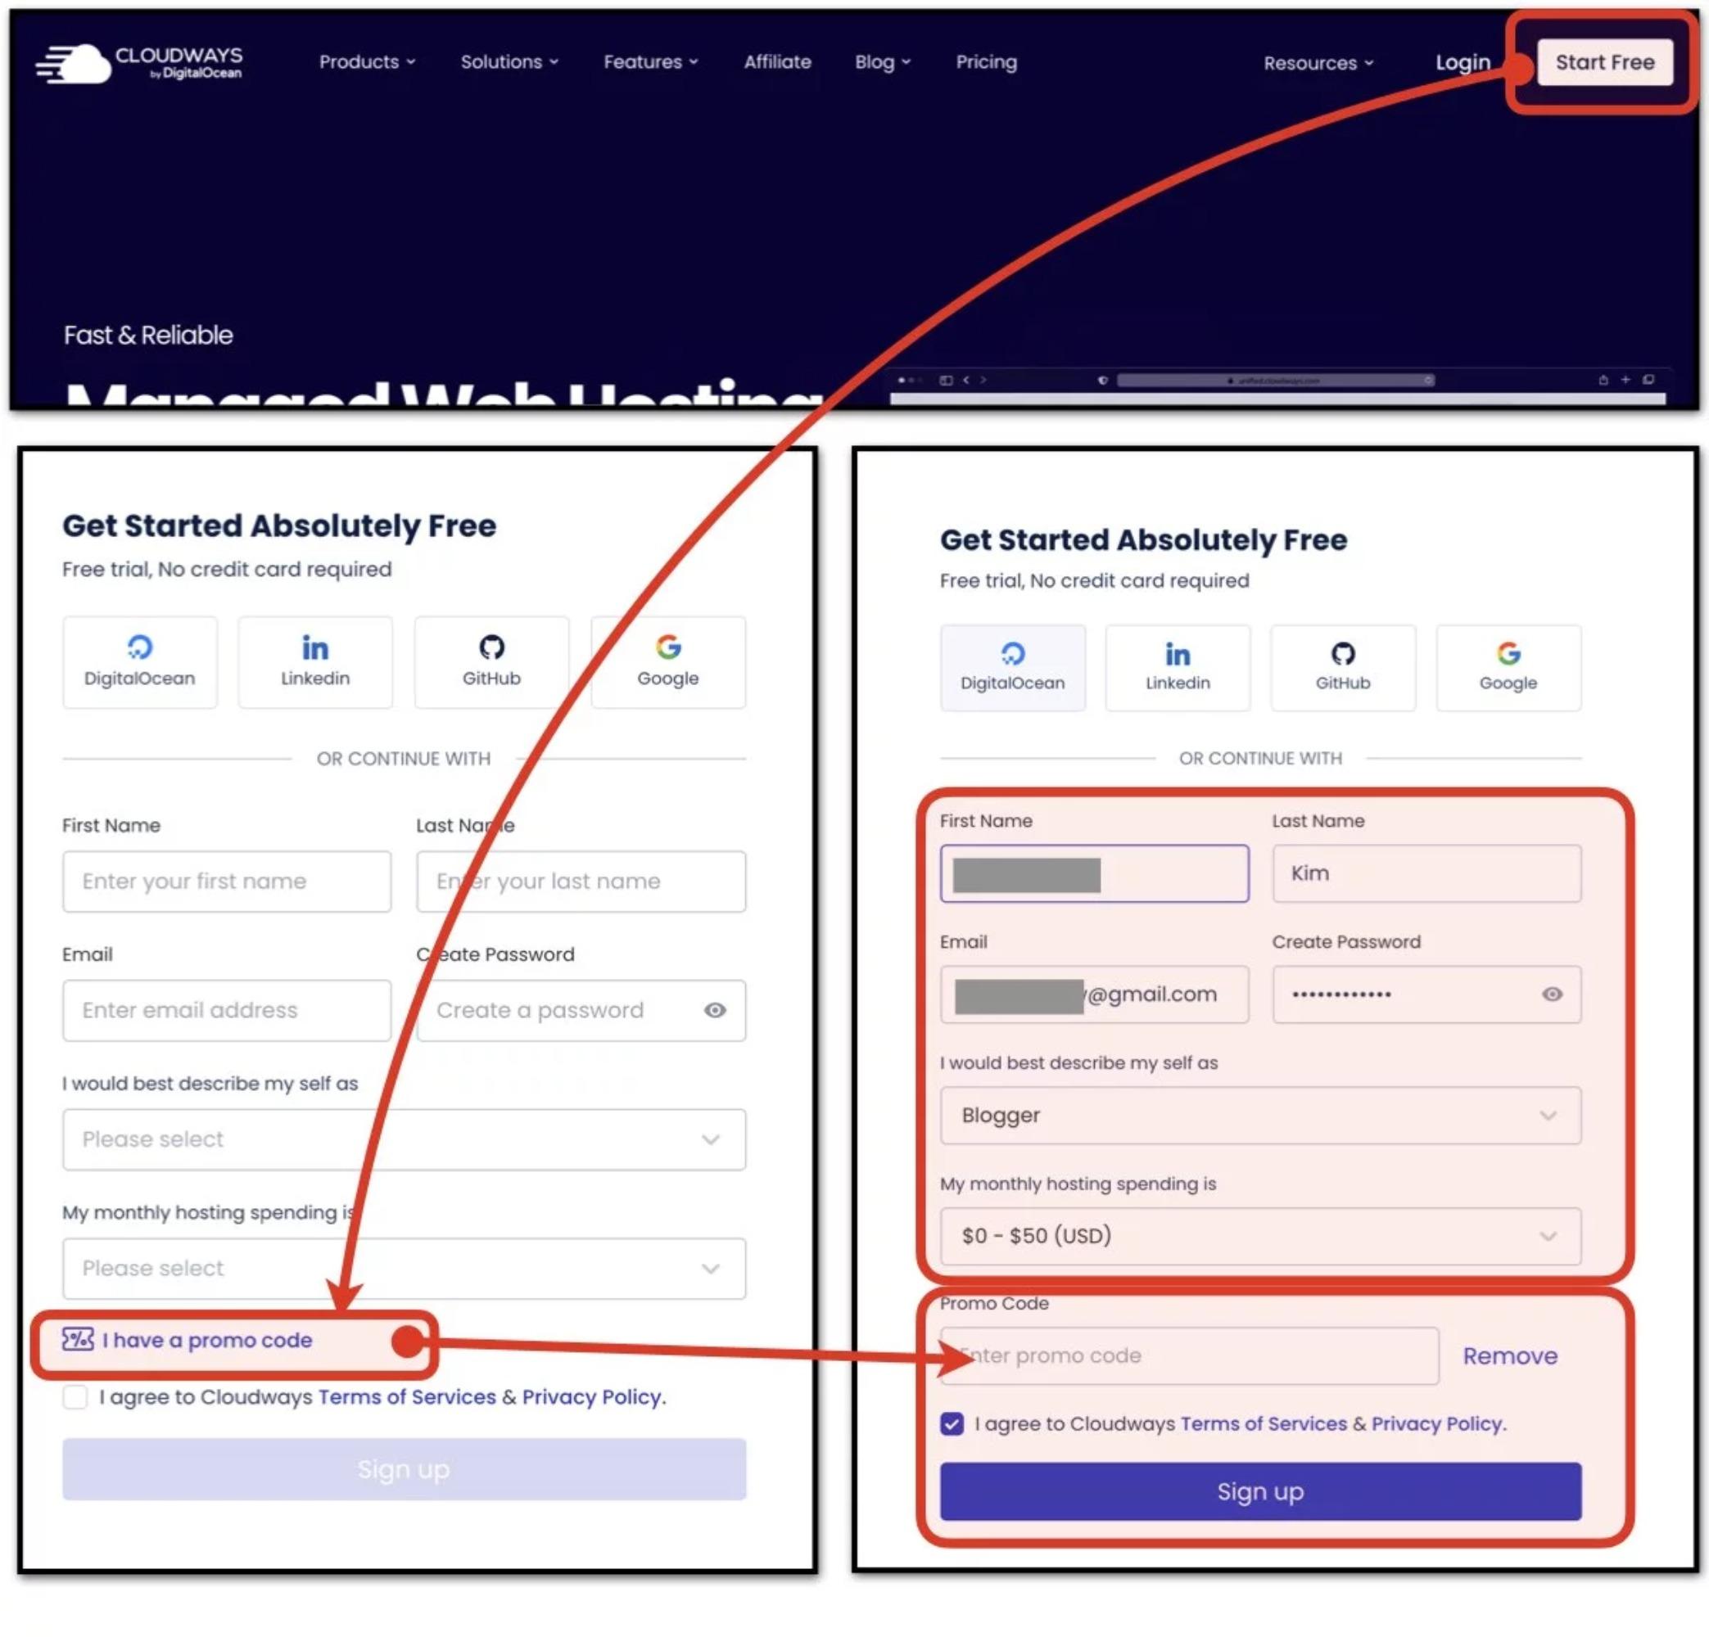Viewport: 1709px width, 1637px height.
Task: Click Remove next to promo code
Action: pos(1509,1355)
